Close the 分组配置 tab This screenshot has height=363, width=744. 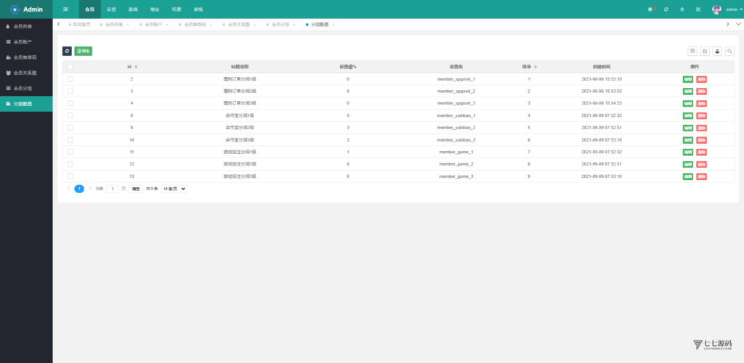[x=333, y=25]
